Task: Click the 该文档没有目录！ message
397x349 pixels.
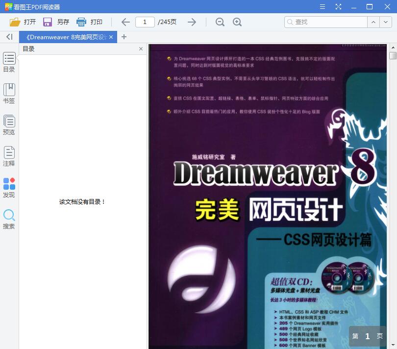Action: pyautogui.click(x=82, y=202)
